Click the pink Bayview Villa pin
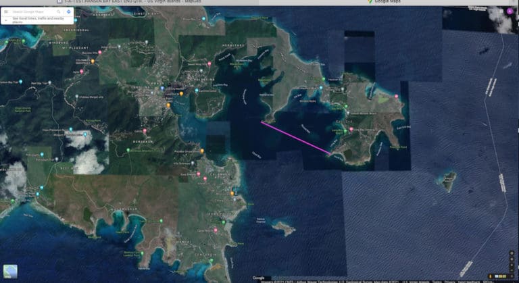519x283 pixels. click(x=99, y=52)
